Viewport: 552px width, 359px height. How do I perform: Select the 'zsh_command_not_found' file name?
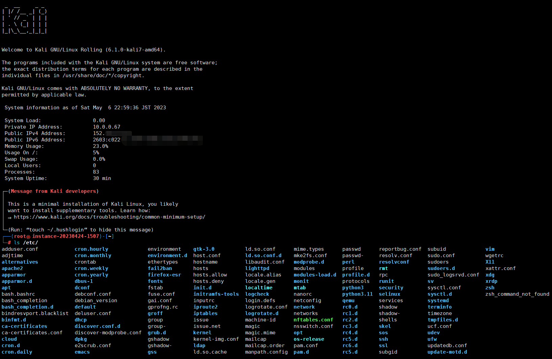pyautogui.click(x=517, y=294)
